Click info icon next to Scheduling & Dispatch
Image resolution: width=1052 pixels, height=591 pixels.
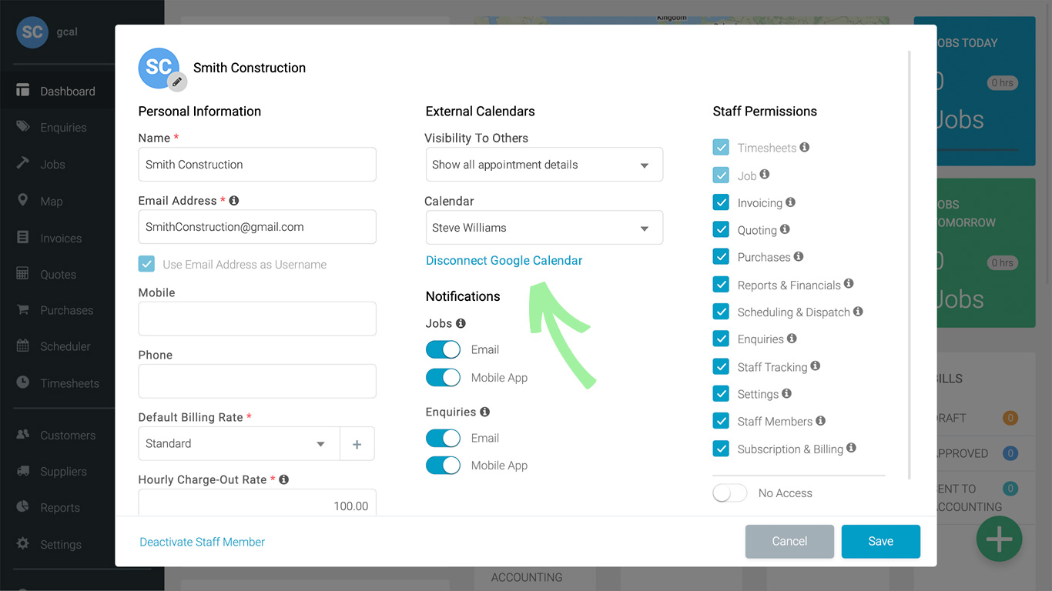click(x=858, y=312)
